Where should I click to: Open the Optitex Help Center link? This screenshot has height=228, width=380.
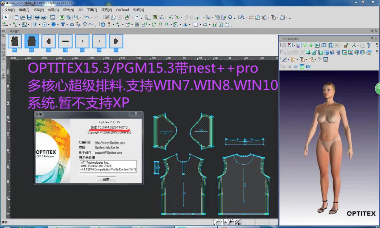[x=107, y=148]
